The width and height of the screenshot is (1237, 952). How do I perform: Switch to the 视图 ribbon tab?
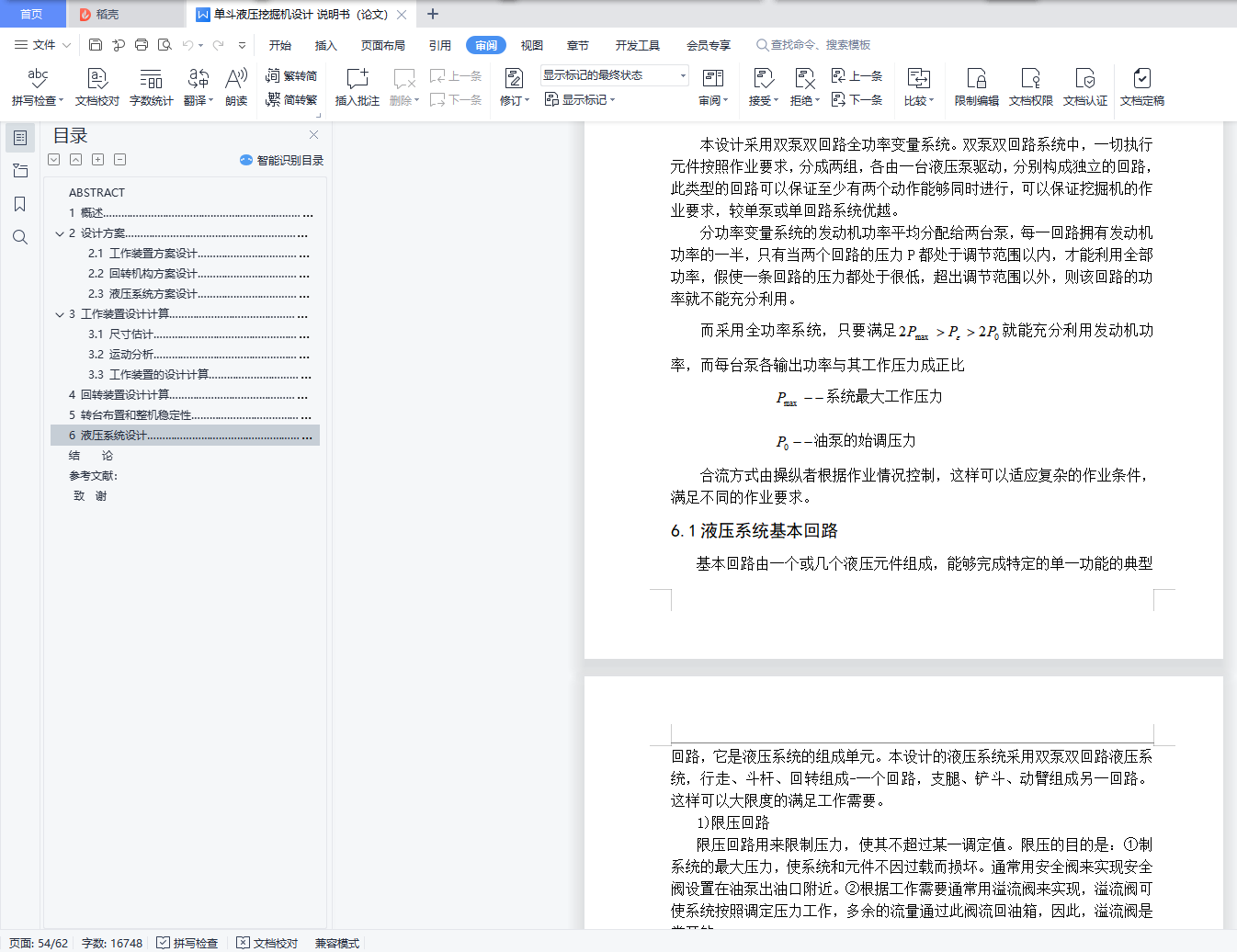click(532, 45)
